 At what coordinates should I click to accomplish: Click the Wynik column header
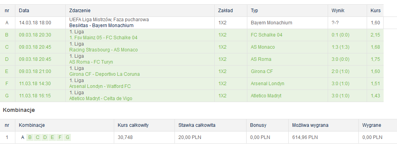click(x=338, y=11)
